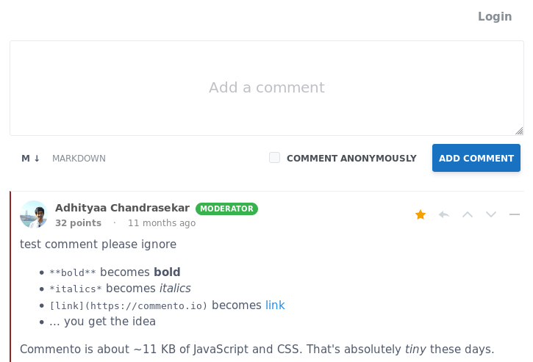Upvote the comment with up chevron

click(x=468, y=214)
